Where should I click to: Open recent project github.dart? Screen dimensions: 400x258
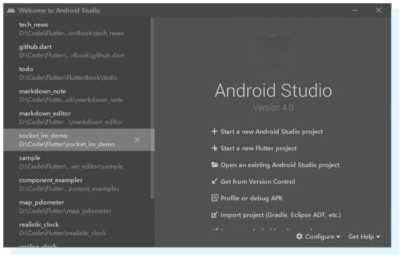coord(76,51)
